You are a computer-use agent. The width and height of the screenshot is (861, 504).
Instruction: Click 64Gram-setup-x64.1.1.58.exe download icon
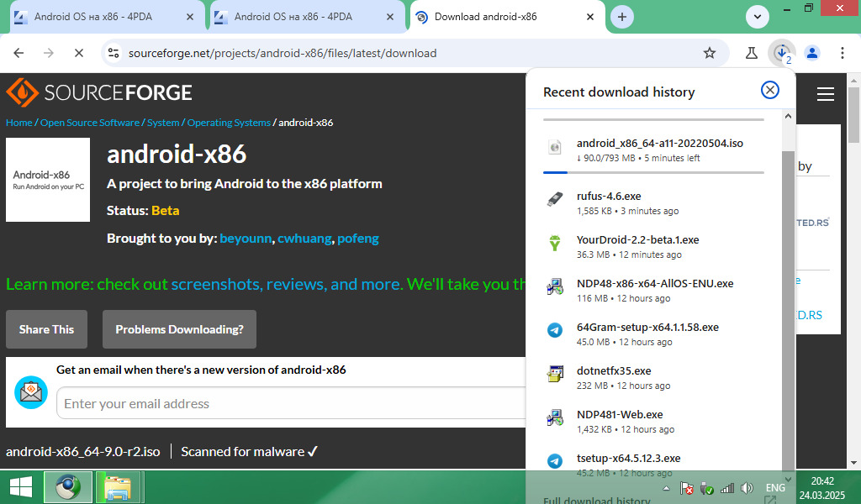coord(555,330)
